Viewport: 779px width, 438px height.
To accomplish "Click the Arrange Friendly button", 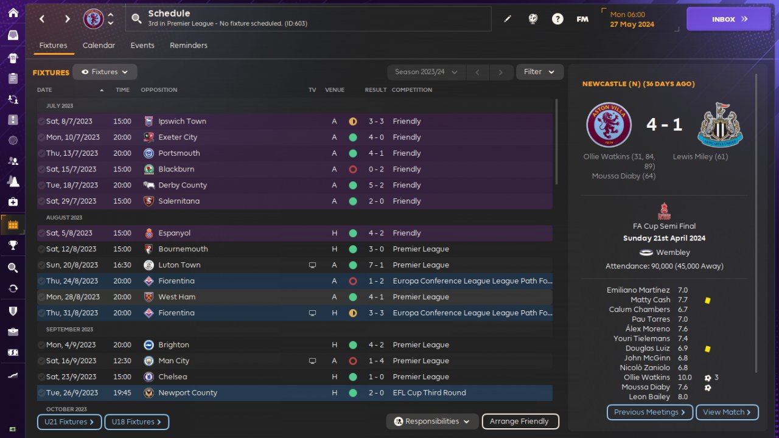I will 520,421.
